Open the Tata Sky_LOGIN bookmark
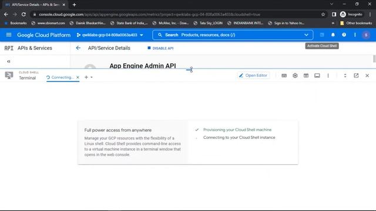 (209, 23)
